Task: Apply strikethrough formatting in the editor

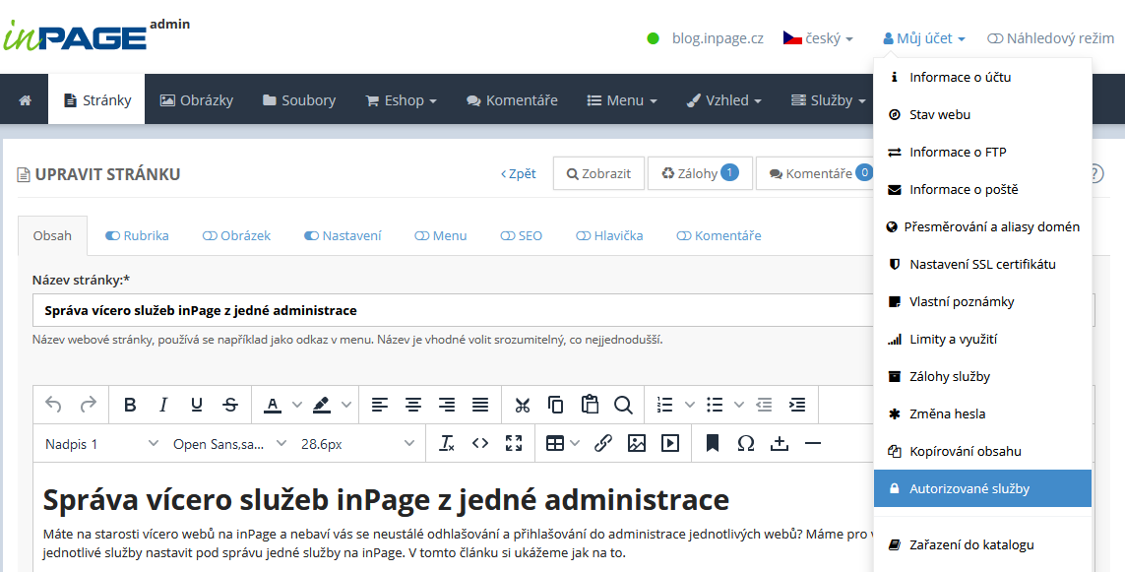Action: click(230, 405)
